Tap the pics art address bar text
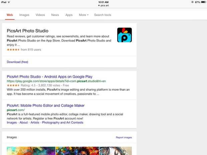Screen dimensions: 207x155 [105, 5]
